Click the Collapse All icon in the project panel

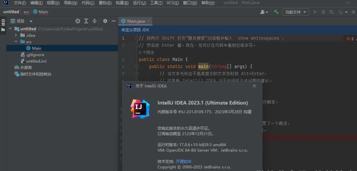(95, 21)
